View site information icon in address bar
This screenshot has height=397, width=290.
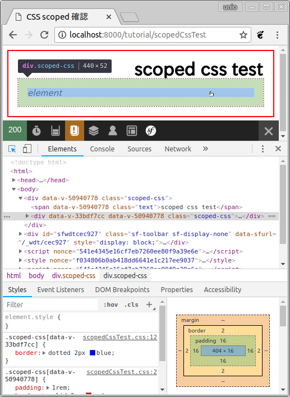(62, 35)
